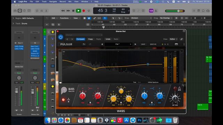
Task: Go to next plugin setting arrow
Action: pos(72,39)
